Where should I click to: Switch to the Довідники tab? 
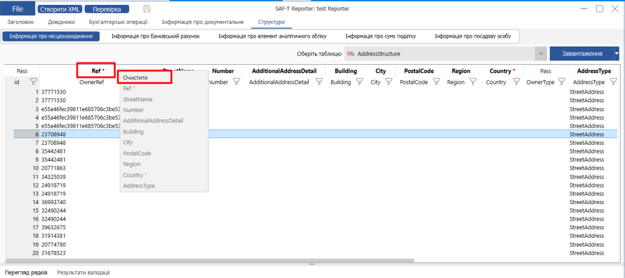pos(61,22)
